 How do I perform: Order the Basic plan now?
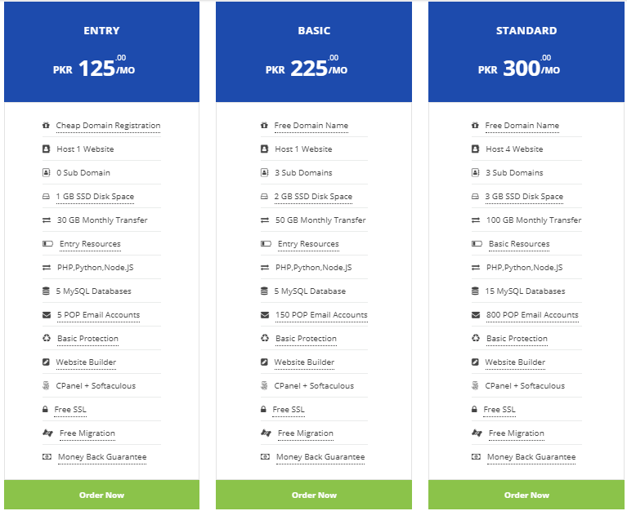tap(314, 495)
